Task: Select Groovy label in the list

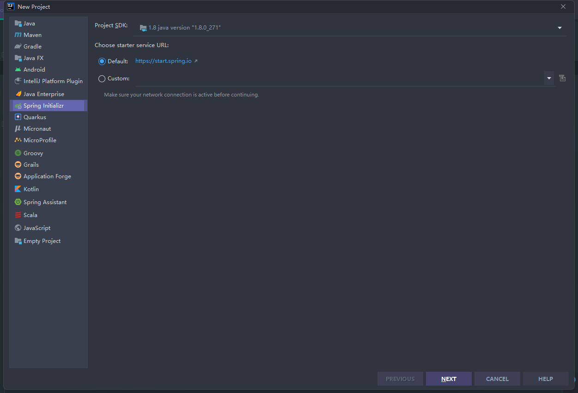Action: point(33,153)
